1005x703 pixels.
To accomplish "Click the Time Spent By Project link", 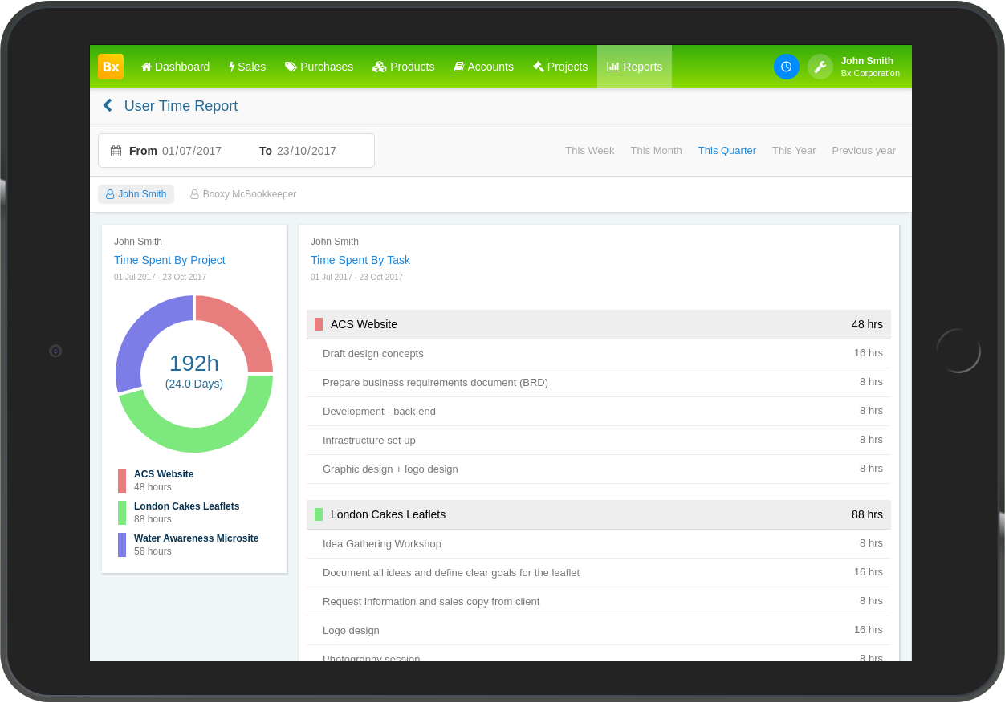I will point(169,260).
